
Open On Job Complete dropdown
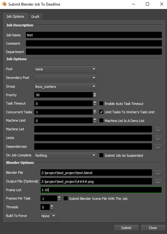pyautogui.click(x=66, y=155)
